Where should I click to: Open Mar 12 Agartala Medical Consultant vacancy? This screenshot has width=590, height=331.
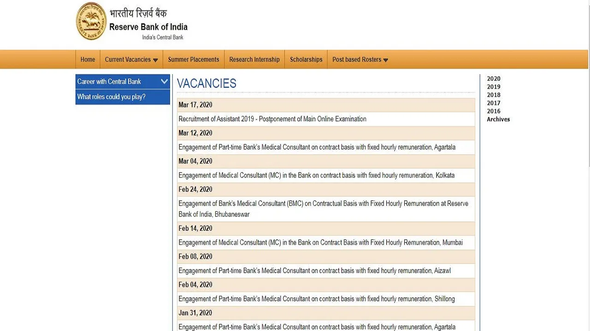coord(317,147)
